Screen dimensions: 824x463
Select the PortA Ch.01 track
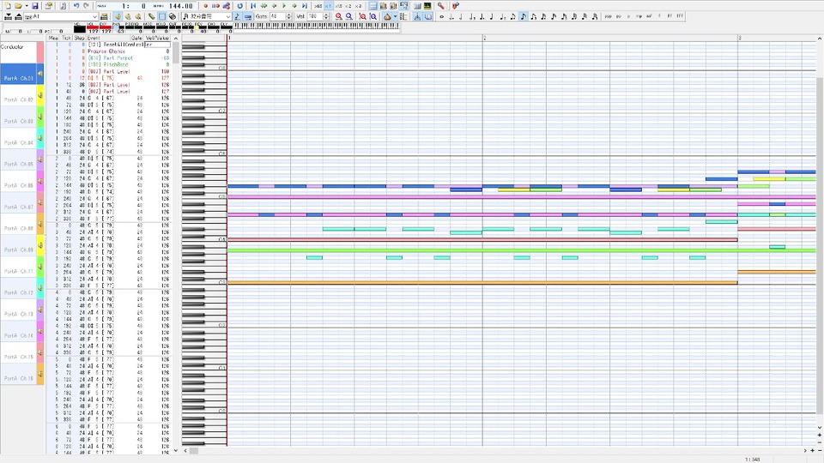click(x=18, y=74)
